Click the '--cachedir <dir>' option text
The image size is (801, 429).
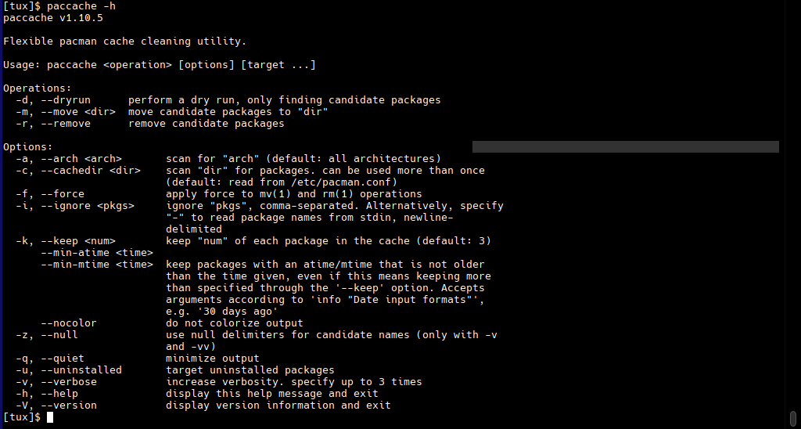(91, 171)
